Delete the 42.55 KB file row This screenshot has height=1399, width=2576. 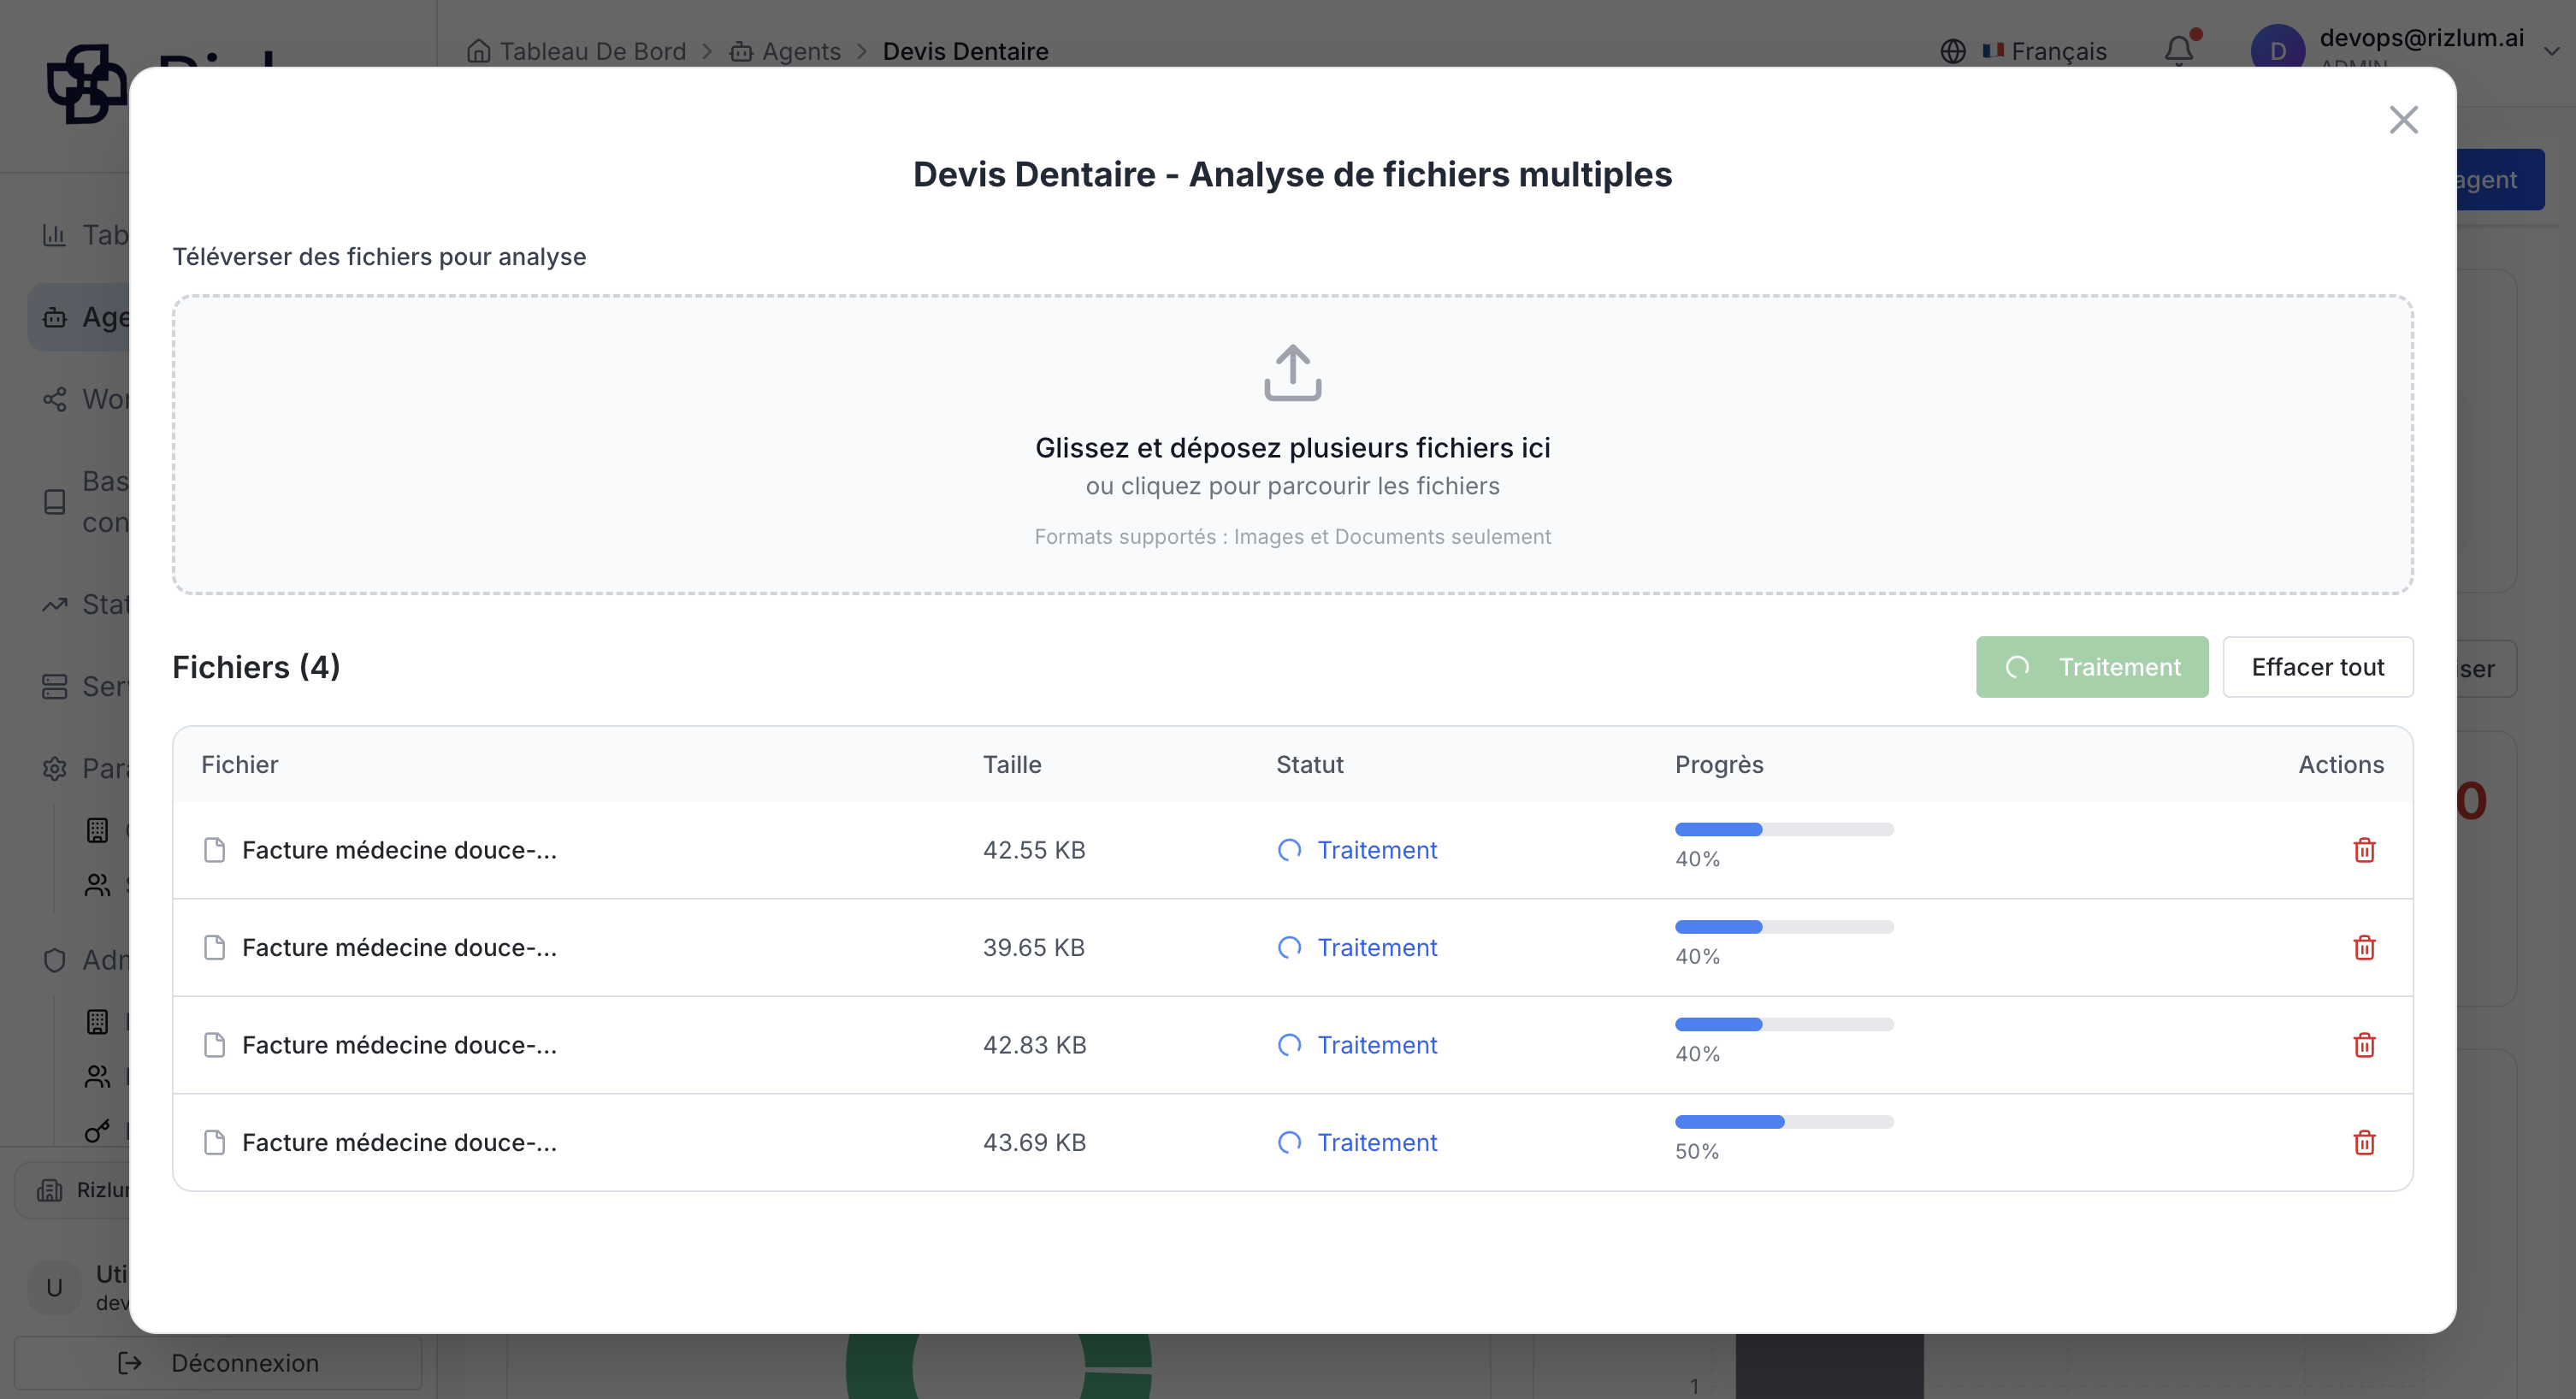tap(2364, 850)
